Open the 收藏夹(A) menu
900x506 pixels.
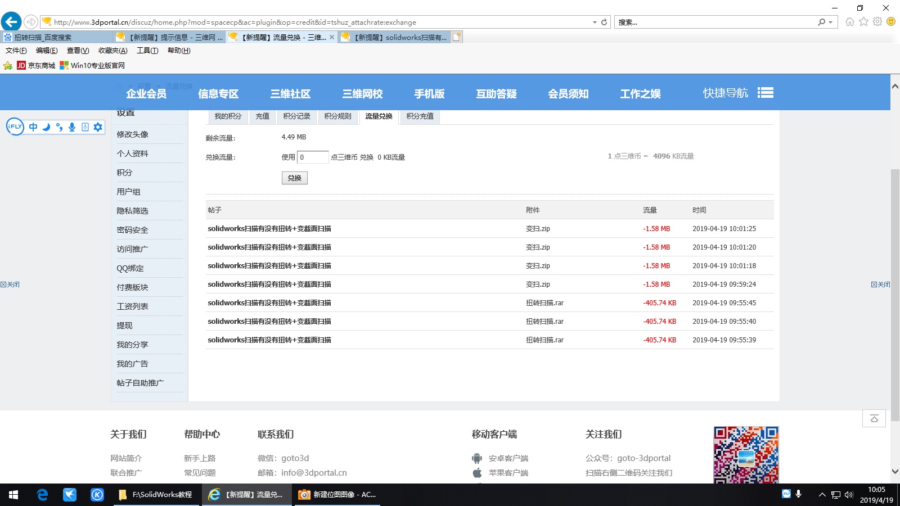[112, 51]
